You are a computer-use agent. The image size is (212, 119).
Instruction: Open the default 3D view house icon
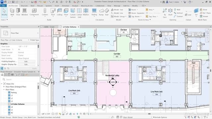point(61,2)
